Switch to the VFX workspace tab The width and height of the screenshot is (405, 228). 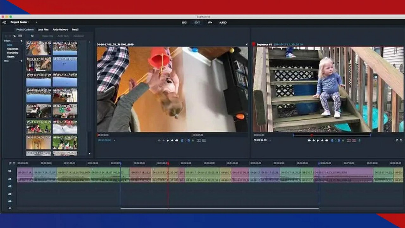(210, 22)
